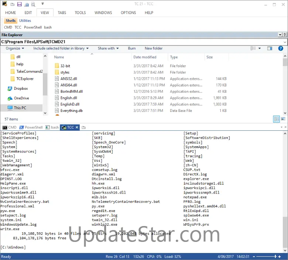Click the change view layout icon
This screenshot has height=260, width=288.
253,48
